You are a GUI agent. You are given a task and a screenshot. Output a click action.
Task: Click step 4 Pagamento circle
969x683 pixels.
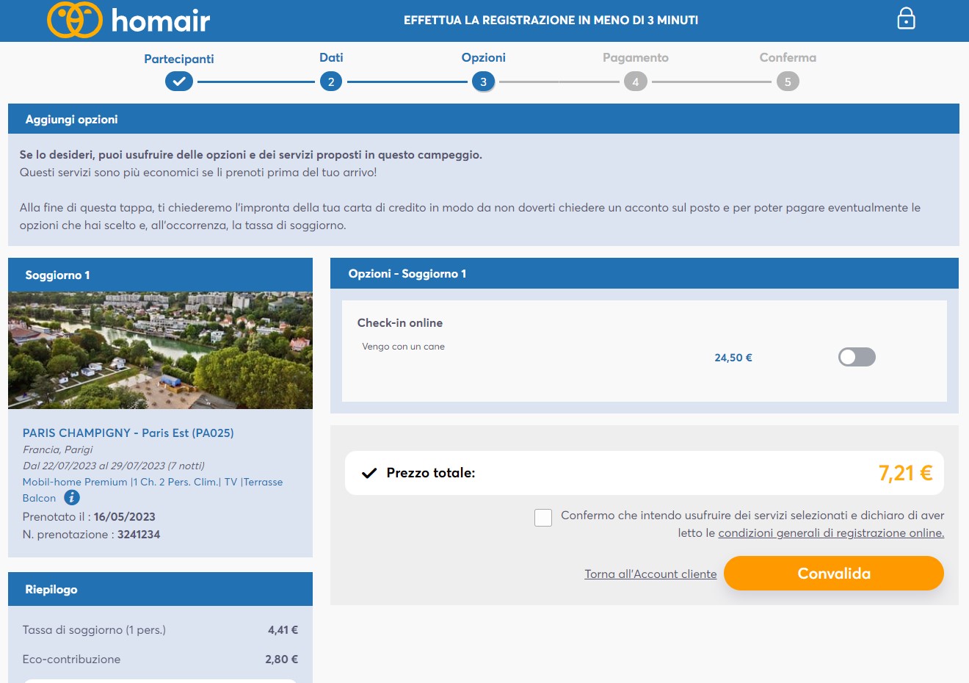636,82
